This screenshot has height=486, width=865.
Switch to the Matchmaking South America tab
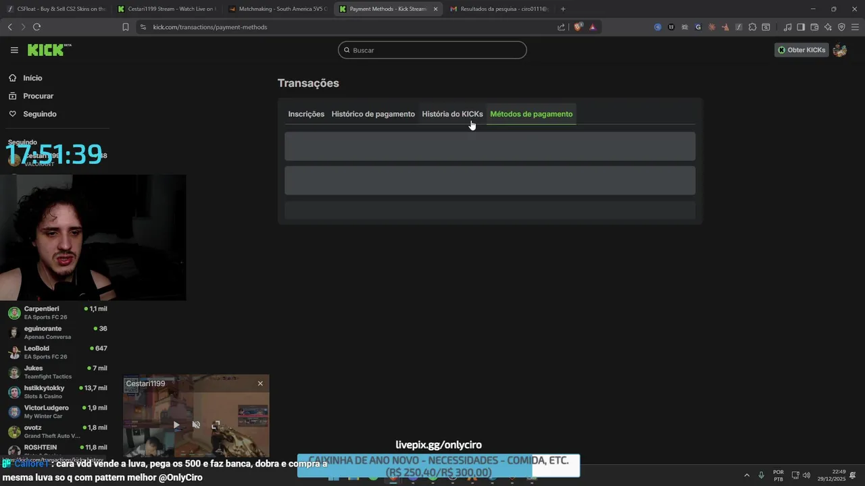(278, 9)
